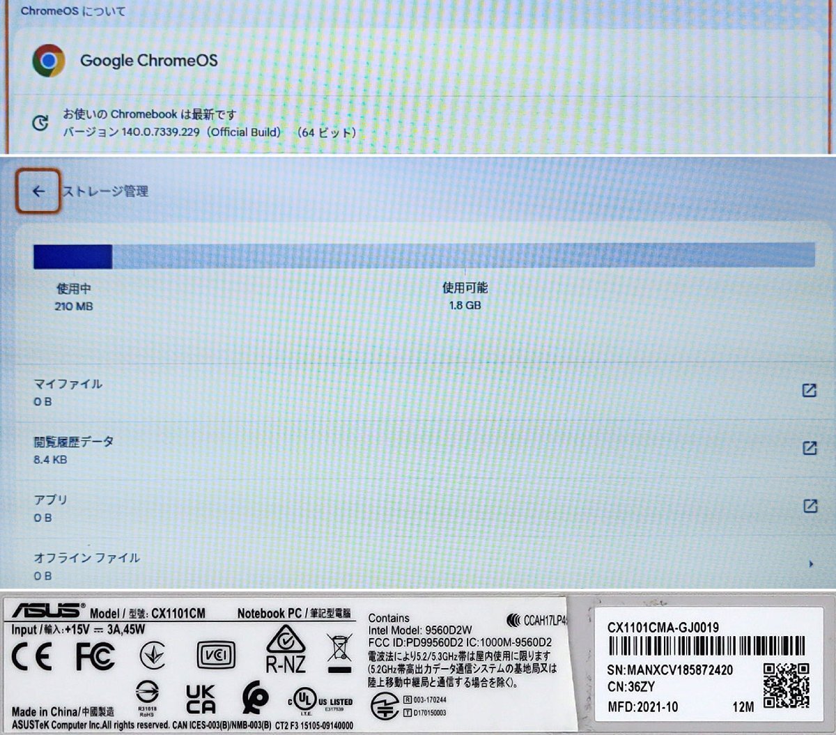Click the crossed-out bin WEEE symbol
Screen dimensions: 836x735
(x=339, y=653)
